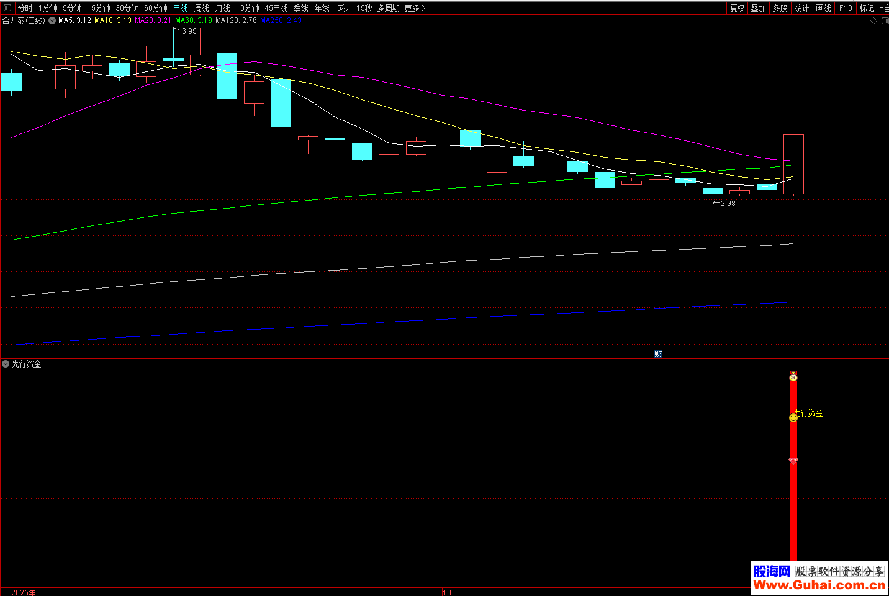Select the 60分钟 period tab
The width and height of the screenshot is (889, 596).
[156, 8]
